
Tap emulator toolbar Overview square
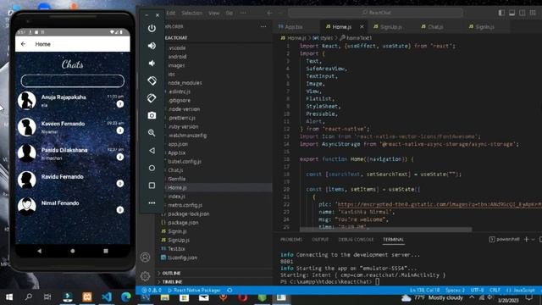[x=152, y=186]
